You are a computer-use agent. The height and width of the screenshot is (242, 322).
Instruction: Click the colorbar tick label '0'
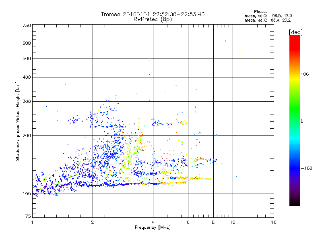[302, 121]
